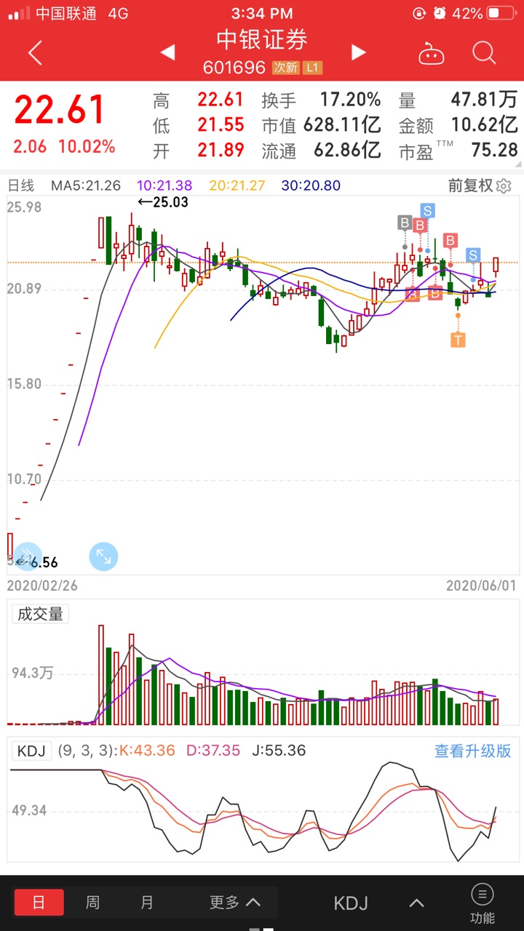Screen dimensions: 524x931
Task: Open 查看升级版 link
Action: (x=473, y=751)
